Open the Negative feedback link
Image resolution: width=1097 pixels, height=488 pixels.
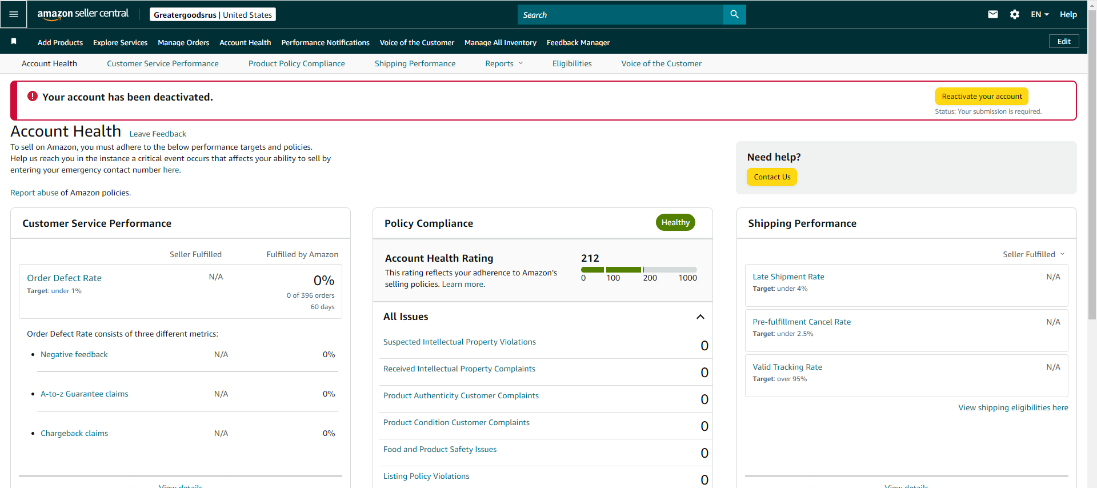coord(74,354)
